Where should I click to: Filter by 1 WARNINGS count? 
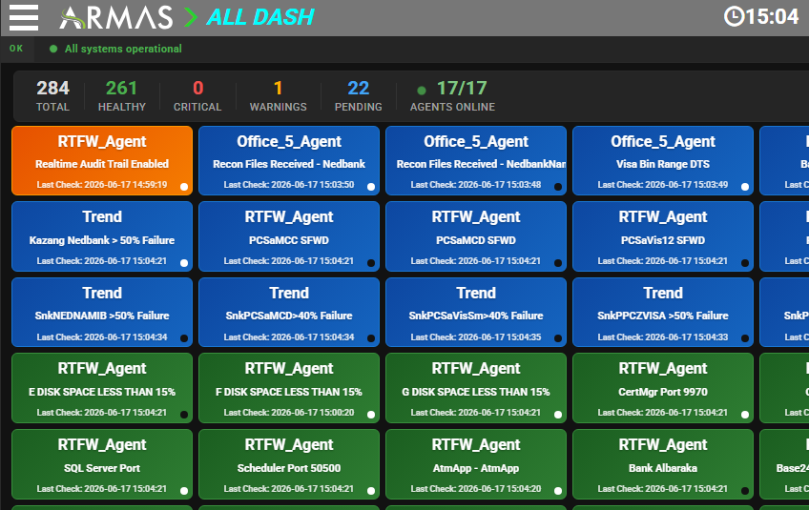(279, 95)
